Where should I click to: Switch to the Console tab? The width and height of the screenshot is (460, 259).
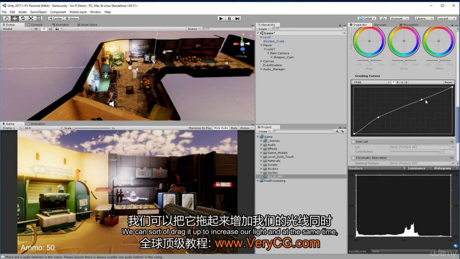pos(35,25)
